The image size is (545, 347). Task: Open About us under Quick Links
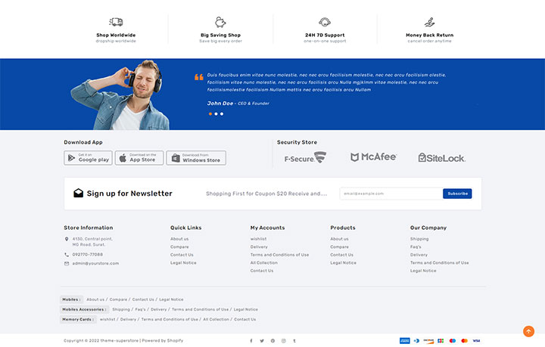(x=179, y=239)
